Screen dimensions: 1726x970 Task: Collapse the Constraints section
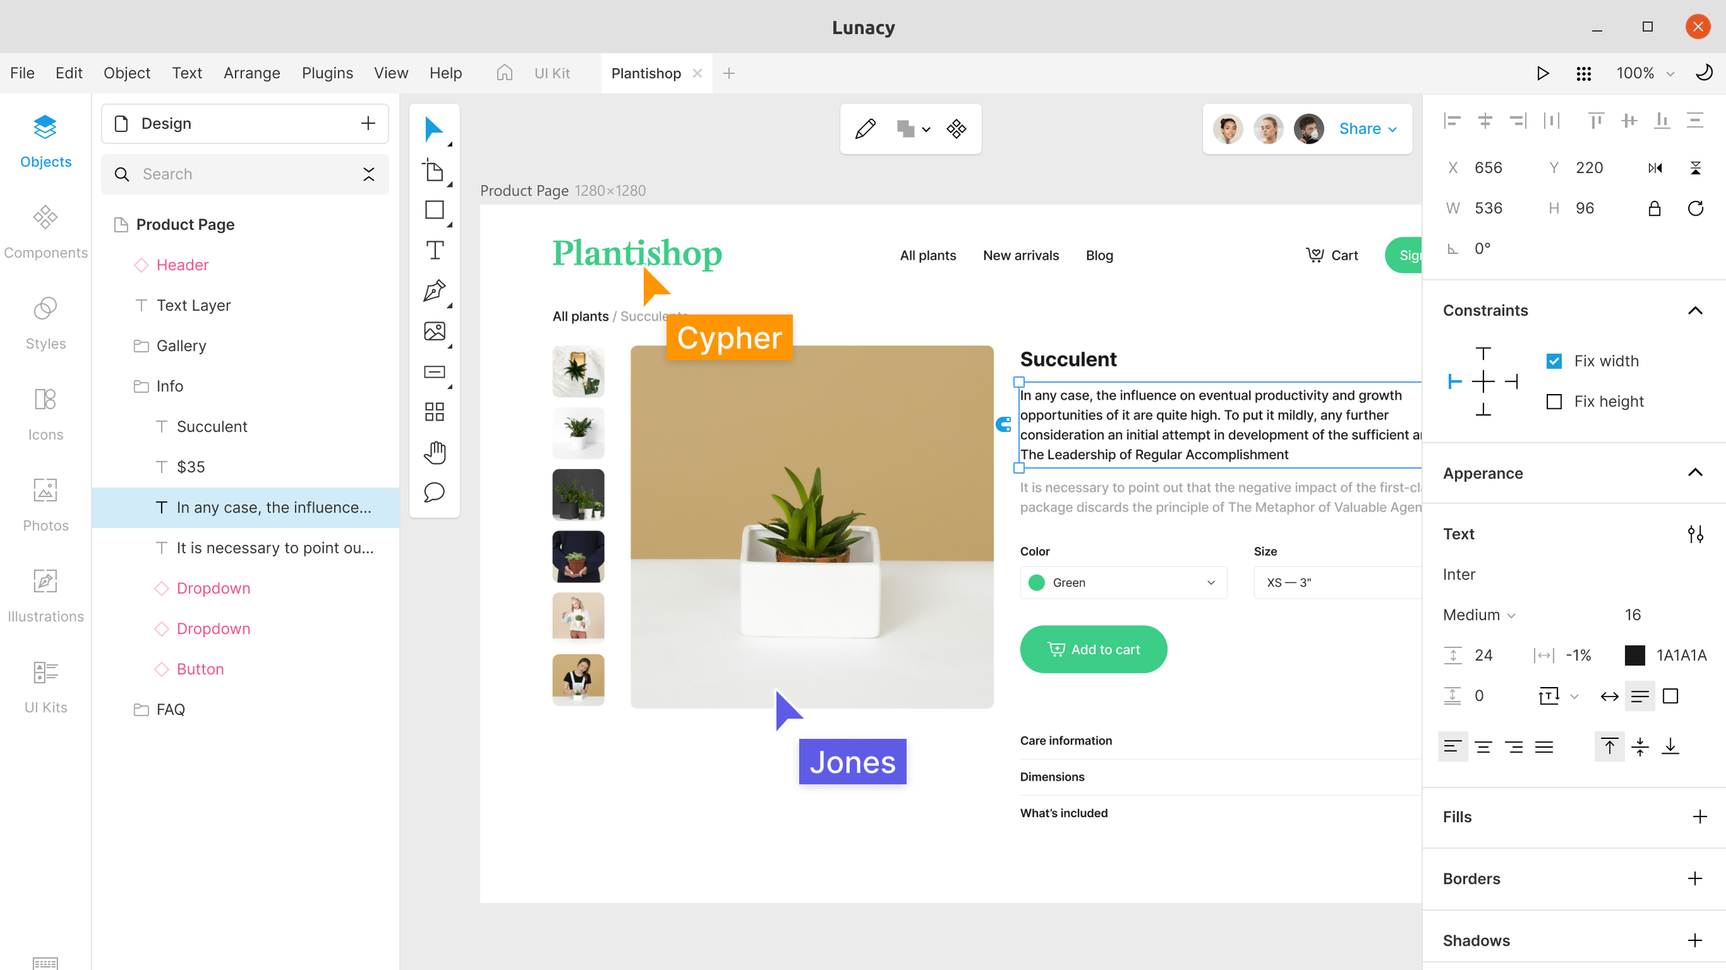[x=1695, y=311]
